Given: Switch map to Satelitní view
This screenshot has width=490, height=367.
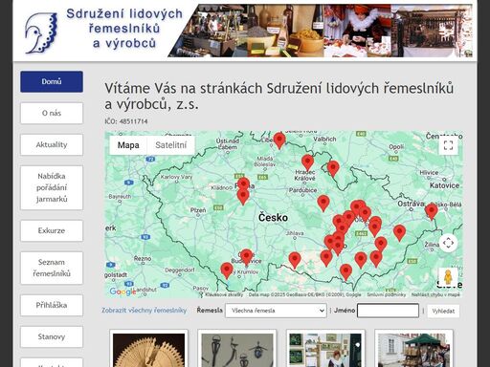Looking at the screenshot, I should [171, 145].
